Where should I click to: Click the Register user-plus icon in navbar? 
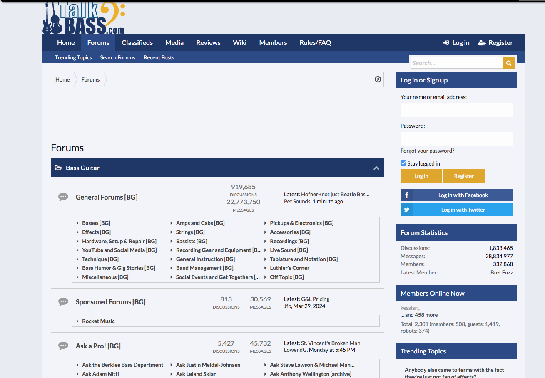[x=482, y=43]
